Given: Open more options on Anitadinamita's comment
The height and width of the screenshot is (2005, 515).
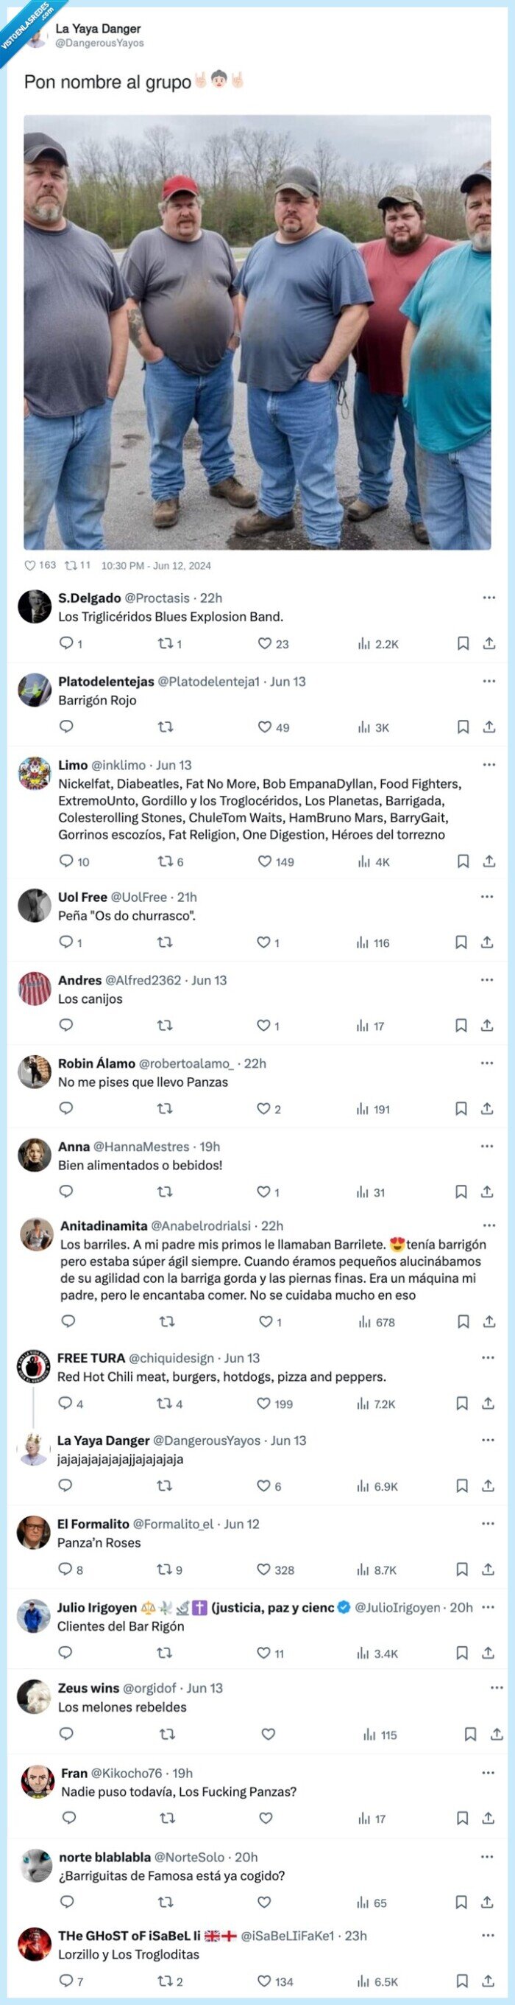Looking at the screenshot, I should pyautogui.click(x=488, y=1225).
